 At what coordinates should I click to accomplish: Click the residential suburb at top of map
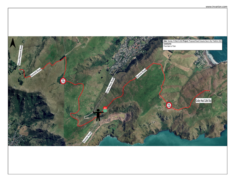point(129,51)
